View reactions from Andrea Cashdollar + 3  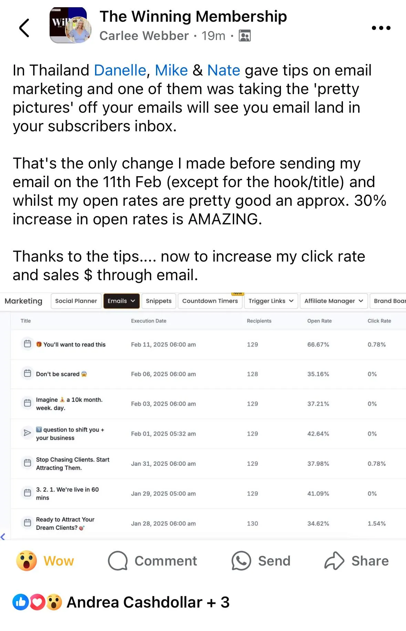(121, 602)
